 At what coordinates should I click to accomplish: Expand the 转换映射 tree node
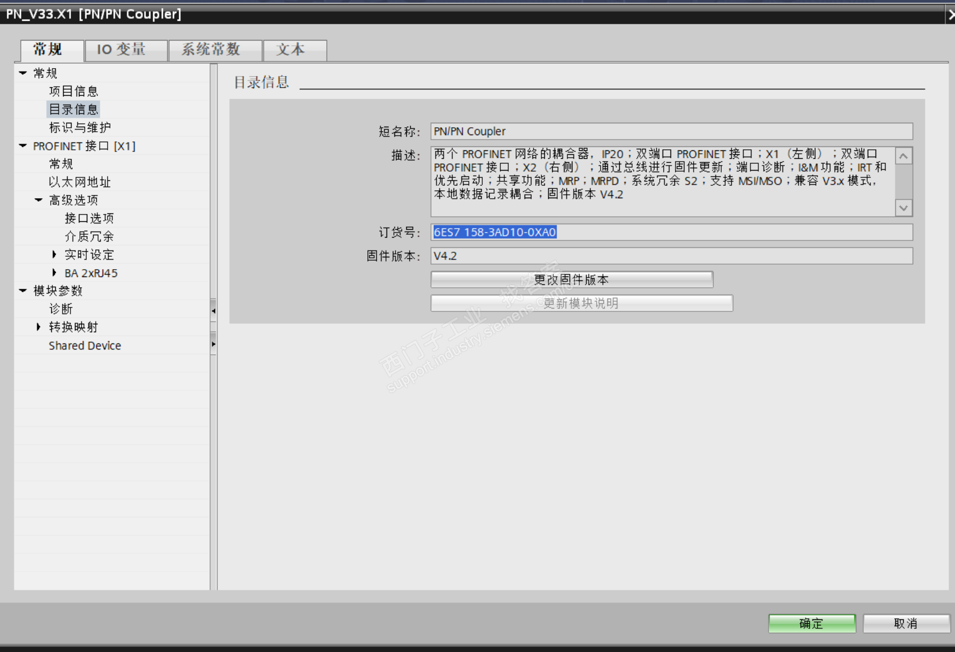click(x=38, y=327)
